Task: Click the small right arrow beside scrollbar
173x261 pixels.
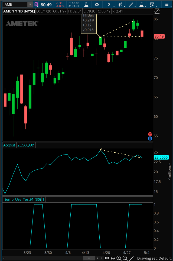Action: coord(102,258)
